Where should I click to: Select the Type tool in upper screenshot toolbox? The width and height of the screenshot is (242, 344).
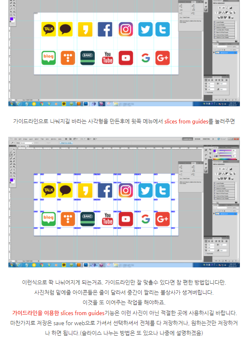[14, 8]
